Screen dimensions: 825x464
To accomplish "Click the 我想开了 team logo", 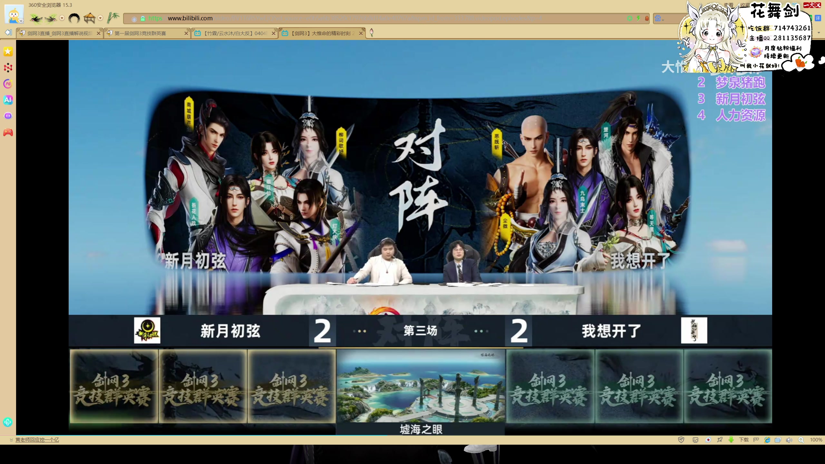I will click(694, 330).
